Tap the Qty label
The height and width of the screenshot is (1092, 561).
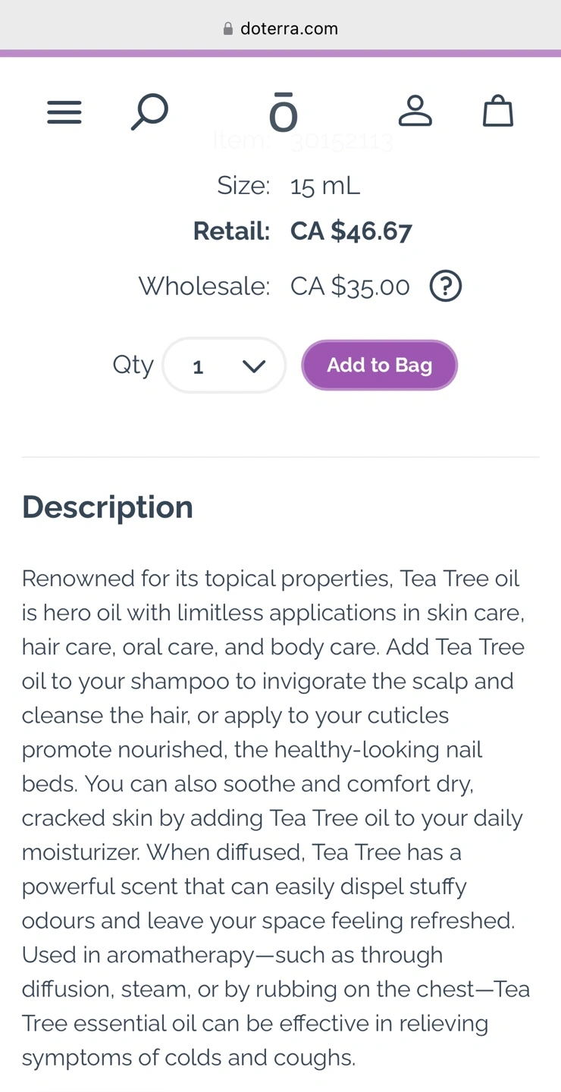pyautogui.click(x=133, y=365)
